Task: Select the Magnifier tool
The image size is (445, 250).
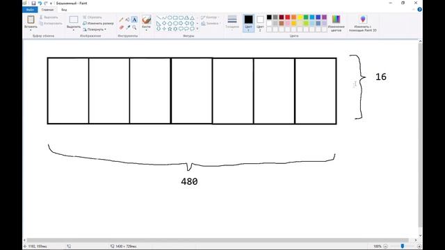Action: click(134, 28)
